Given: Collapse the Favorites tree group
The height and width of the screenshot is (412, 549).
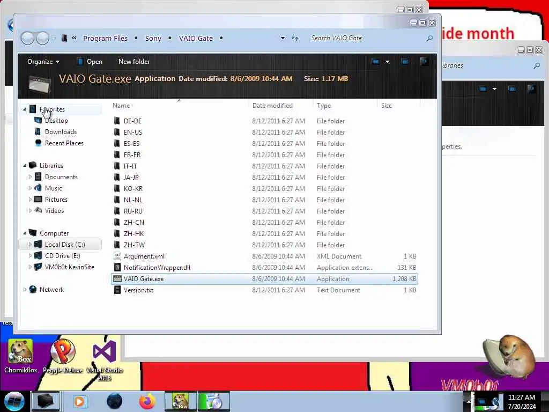Looking at the screenshot, I should click(25, 109).
